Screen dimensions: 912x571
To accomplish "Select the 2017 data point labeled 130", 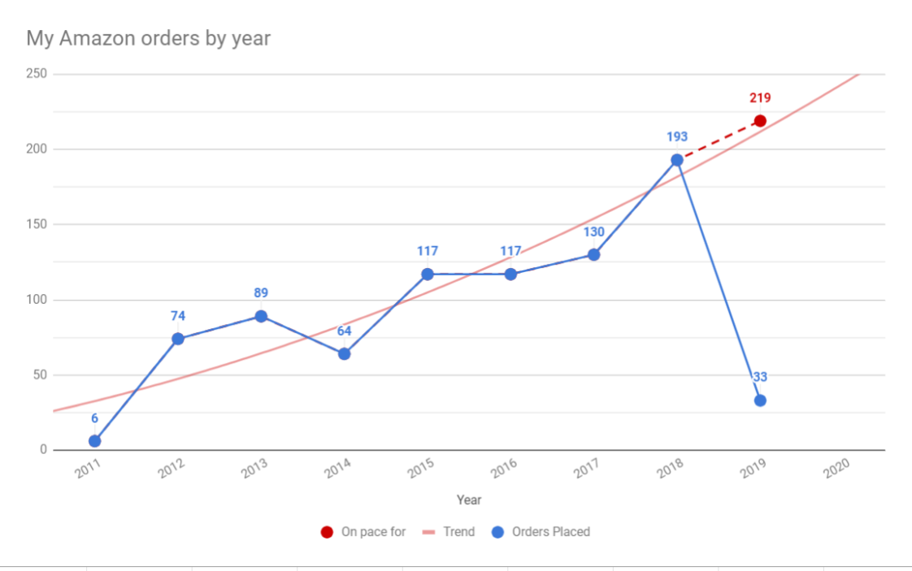I will pyautogui.click(x=593, y=254).
